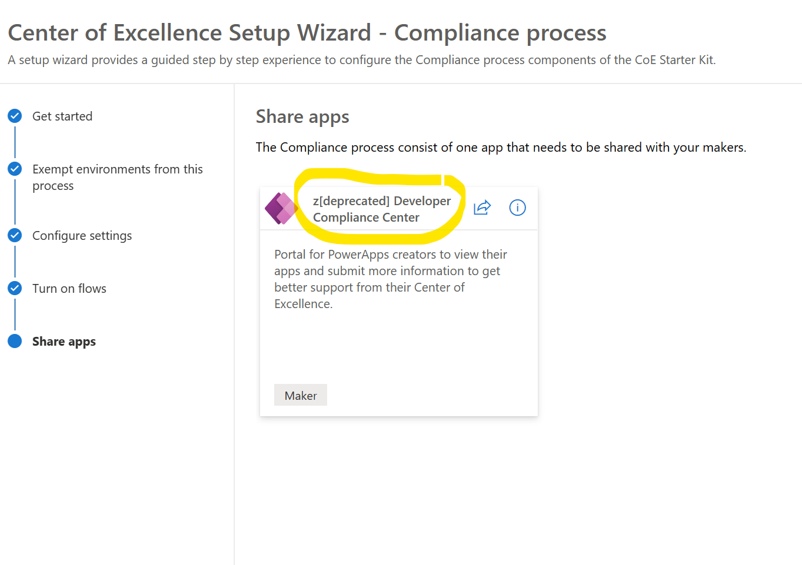Open the Turn on flows step
Image resolution: width=802 pixels, height=565 pixels.
pyautogui.click(x=69, y=288)
